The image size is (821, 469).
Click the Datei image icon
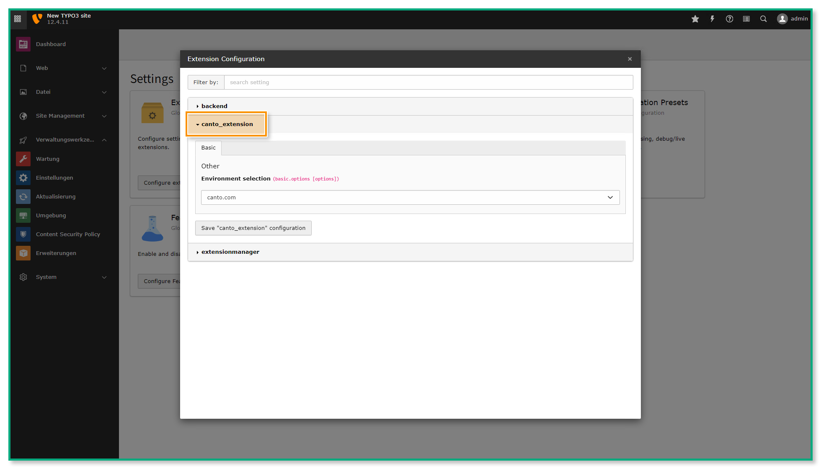tap(23, 92)
